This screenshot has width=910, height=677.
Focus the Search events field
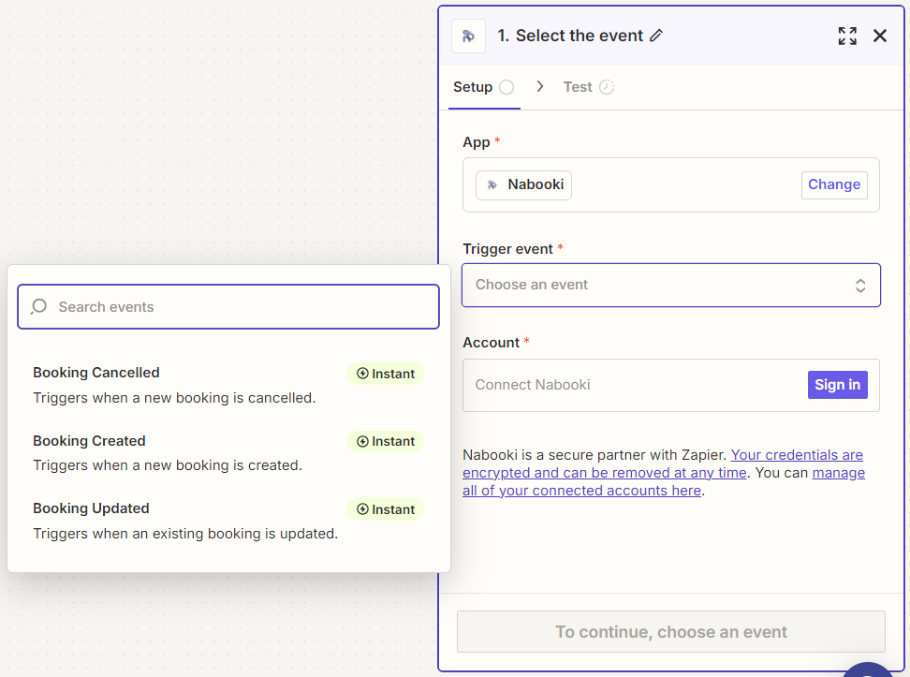pyautogui.click(x=228, y=306)
